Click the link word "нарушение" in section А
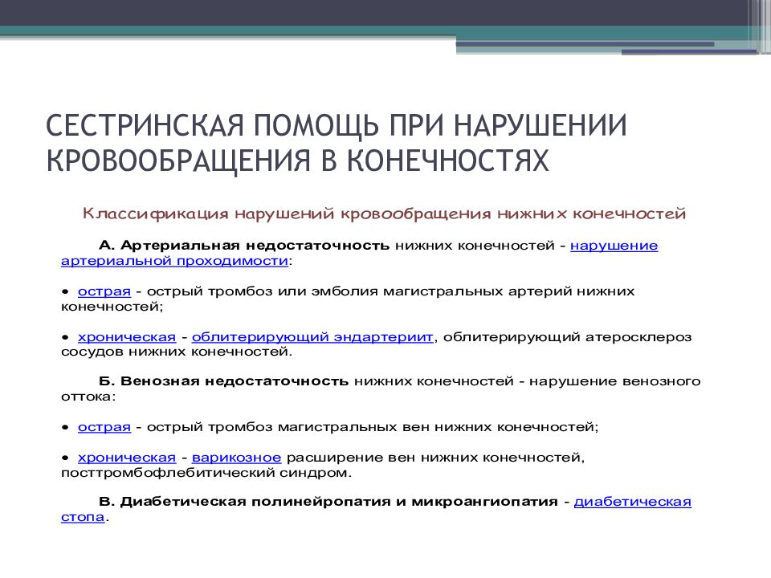Screen dimensions: 771x578 click(x=614, y=246)
